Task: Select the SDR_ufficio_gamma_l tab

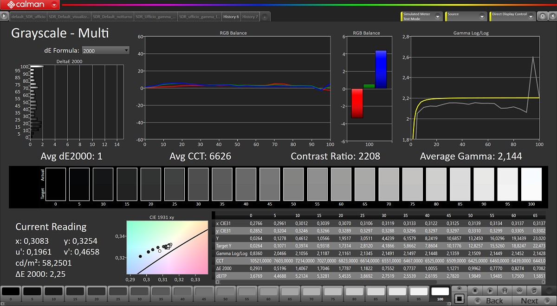Action: (200, 17)
